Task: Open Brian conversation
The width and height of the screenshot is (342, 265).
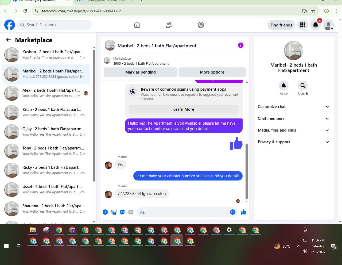Action: pyautogui.click(x=46, y=113)
